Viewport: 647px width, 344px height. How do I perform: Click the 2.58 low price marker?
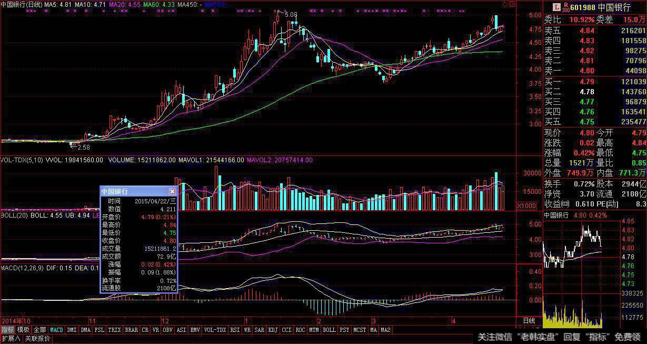(83, 148)
